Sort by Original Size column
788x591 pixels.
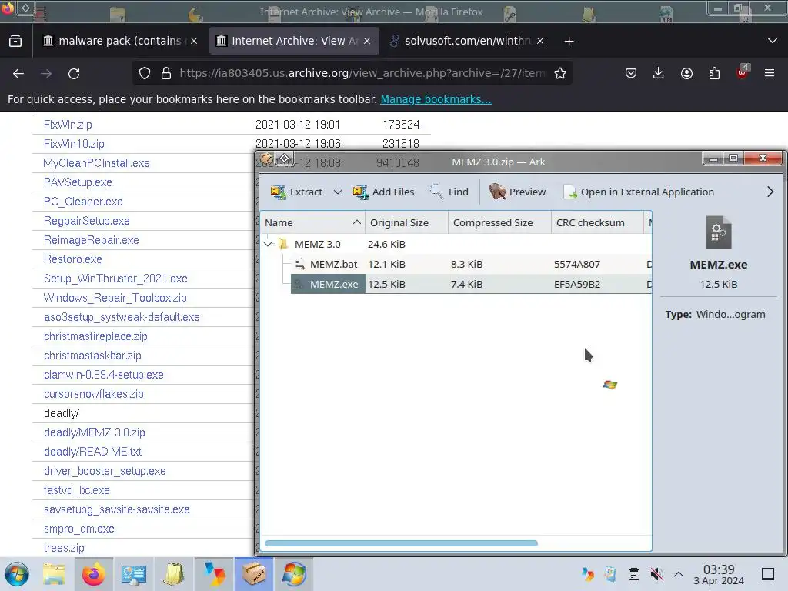pyautogui.click(x=406, y=222)
